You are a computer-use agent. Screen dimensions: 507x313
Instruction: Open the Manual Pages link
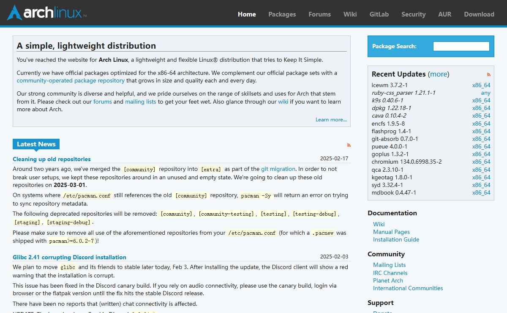(391, 232)
